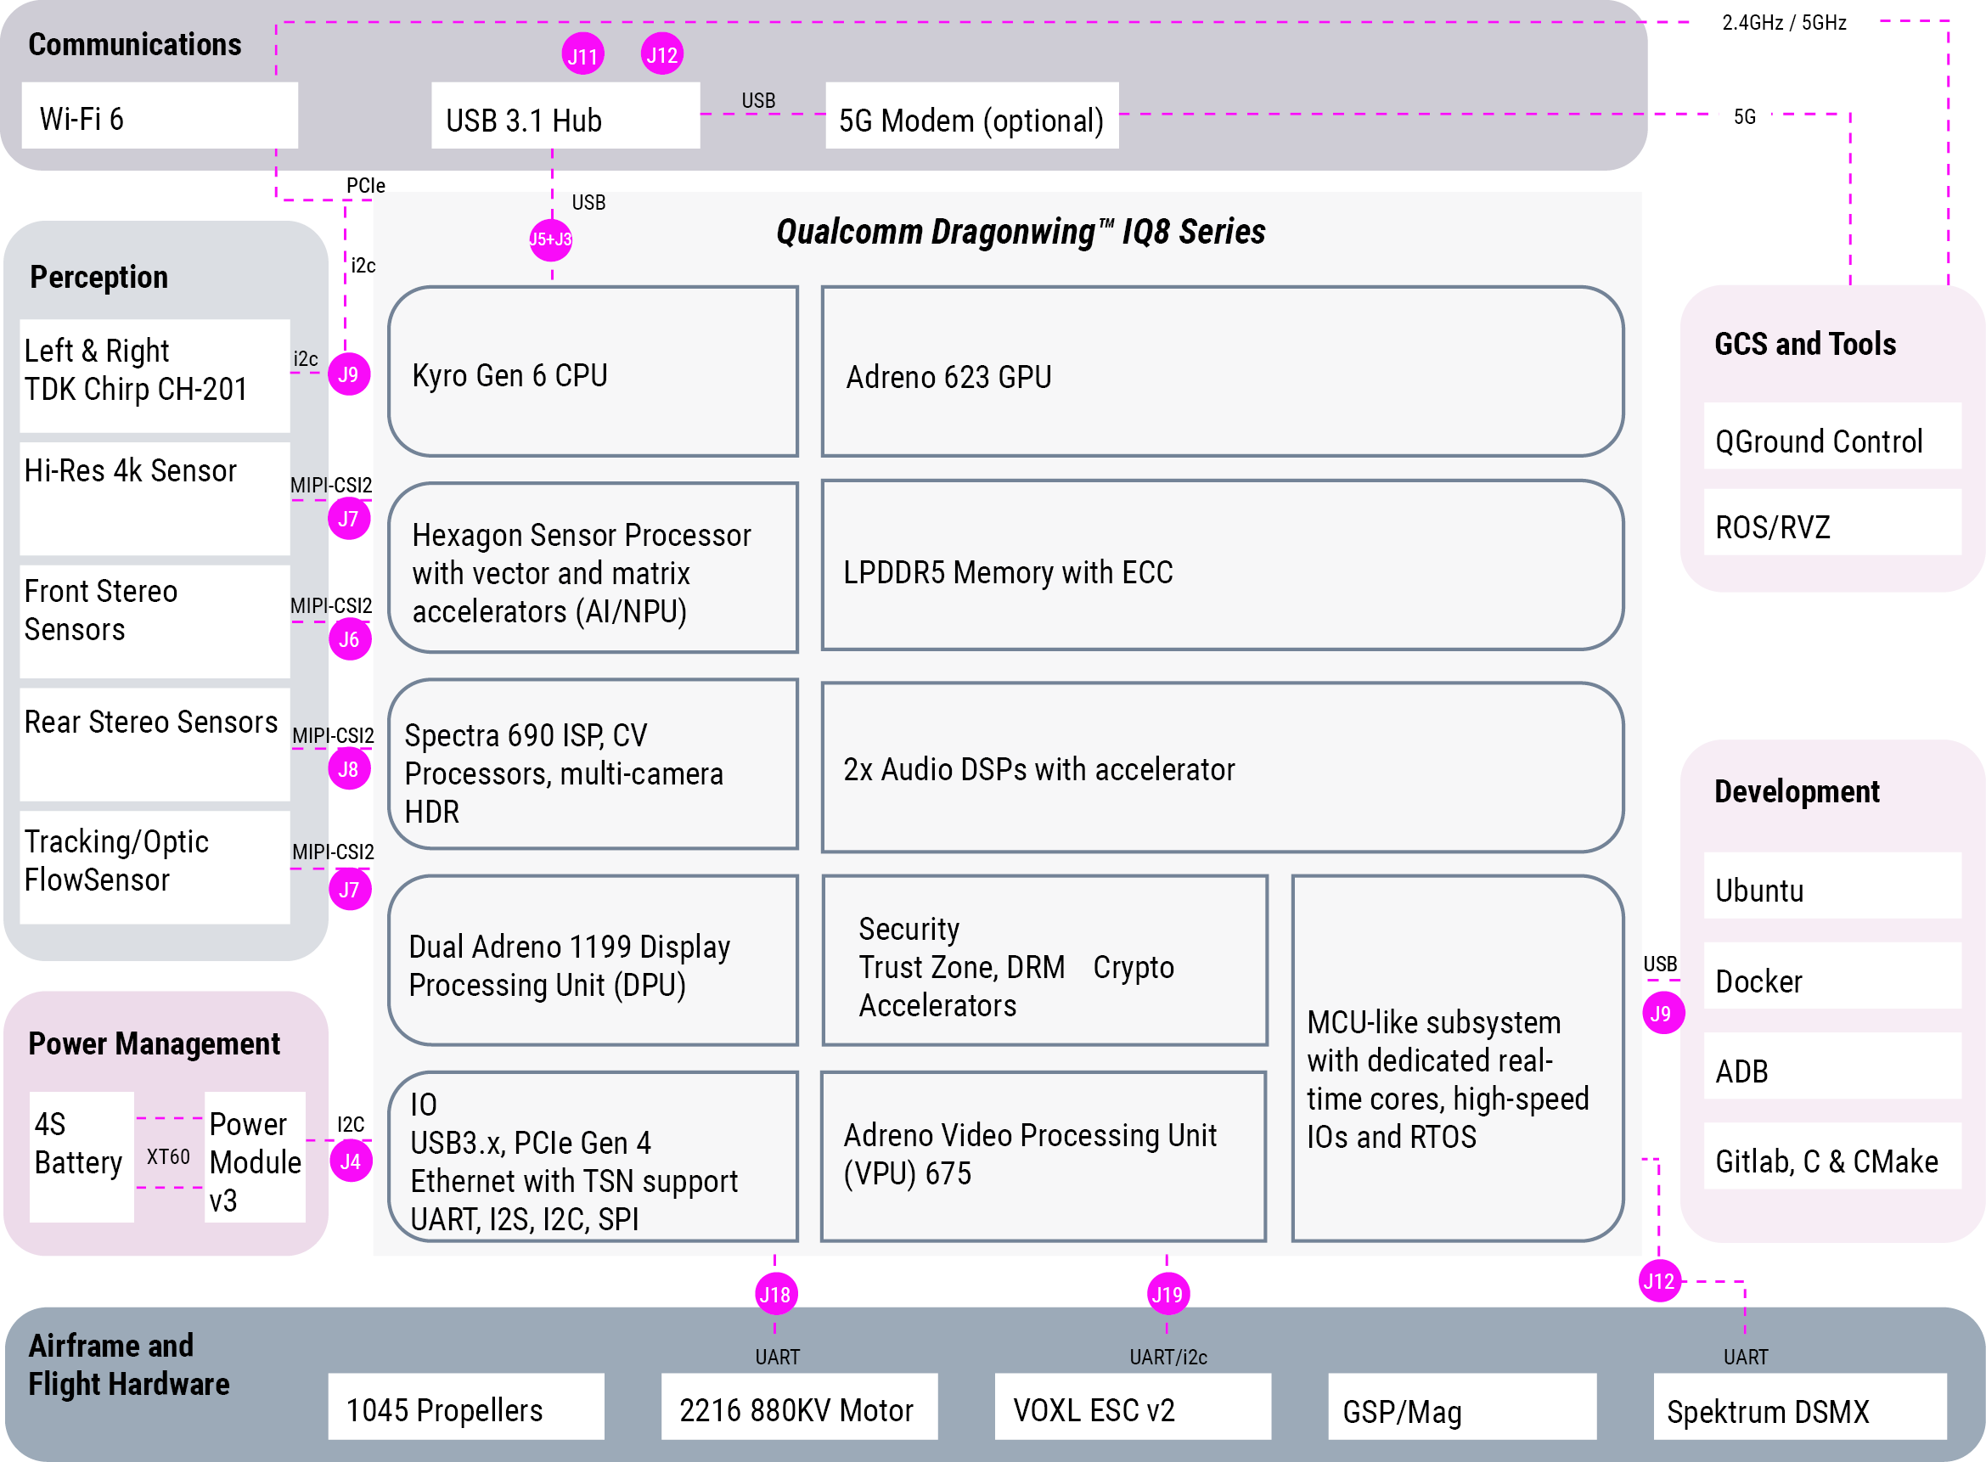This screenshot has width=1986, height=1462.
Task: Click the Qualcomm Dragonwing IQ8 Series title
Action: pos(1021,232)
